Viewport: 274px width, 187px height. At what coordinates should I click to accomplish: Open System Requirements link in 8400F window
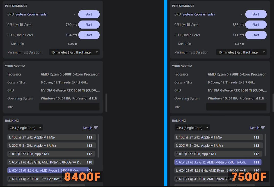[x=31, y=14]
